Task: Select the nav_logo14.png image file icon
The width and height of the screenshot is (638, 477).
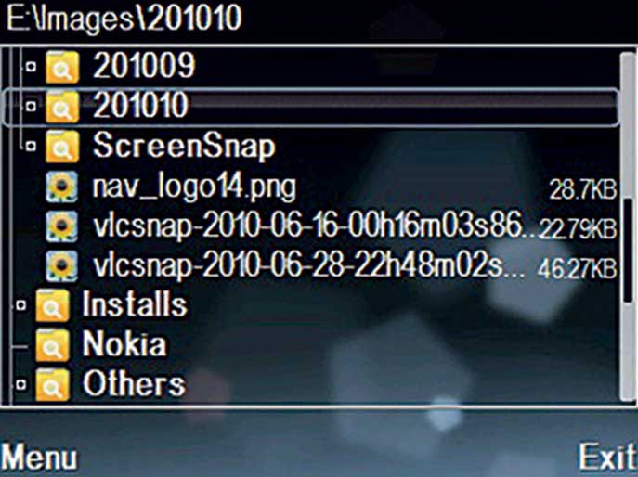Action: pos(61,187)
